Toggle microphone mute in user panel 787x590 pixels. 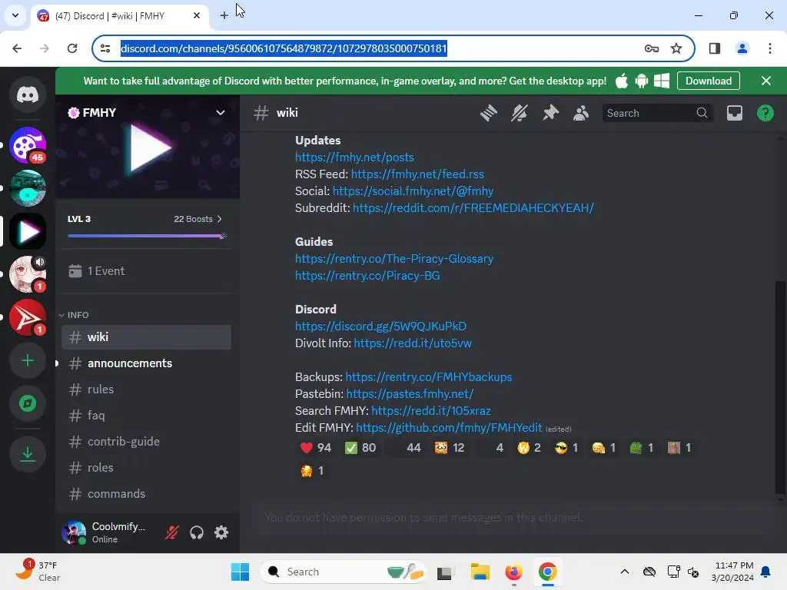(x=172, y=532)
